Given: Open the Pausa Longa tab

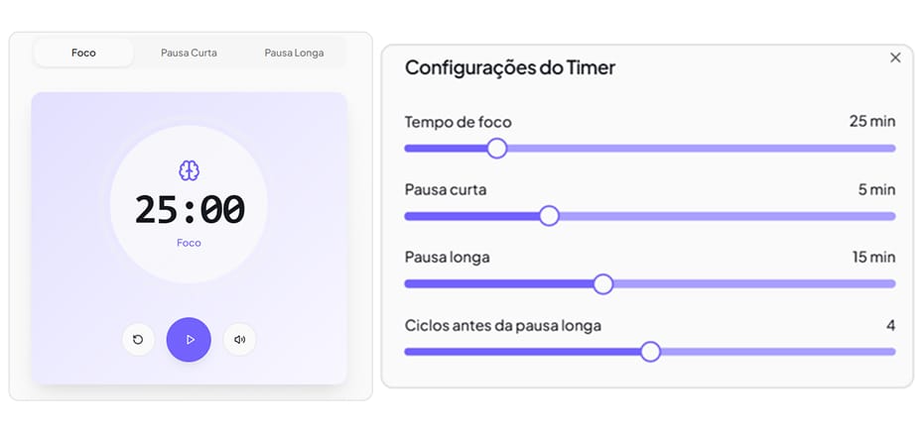Looking at the screenshot, I should coord(294,53).
